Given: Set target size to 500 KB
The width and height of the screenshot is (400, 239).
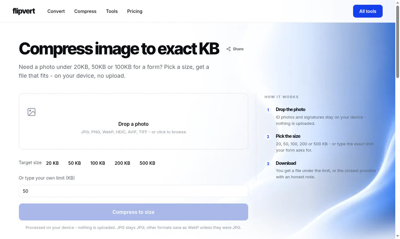Looking at the screenshot, I should (x=147, y=163).
